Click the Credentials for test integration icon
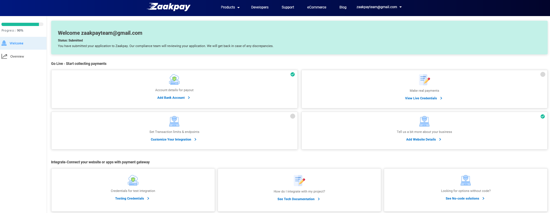 (x=133, y=181)
